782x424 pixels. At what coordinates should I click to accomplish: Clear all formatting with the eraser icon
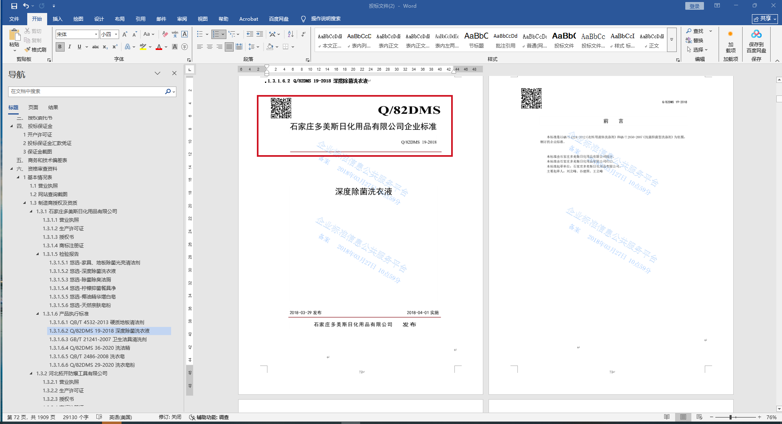[x=165, y=34]
